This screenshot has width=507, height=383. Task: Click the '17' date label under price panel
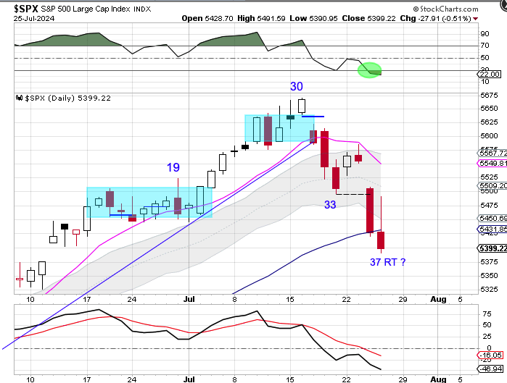[x=86, y=300]
